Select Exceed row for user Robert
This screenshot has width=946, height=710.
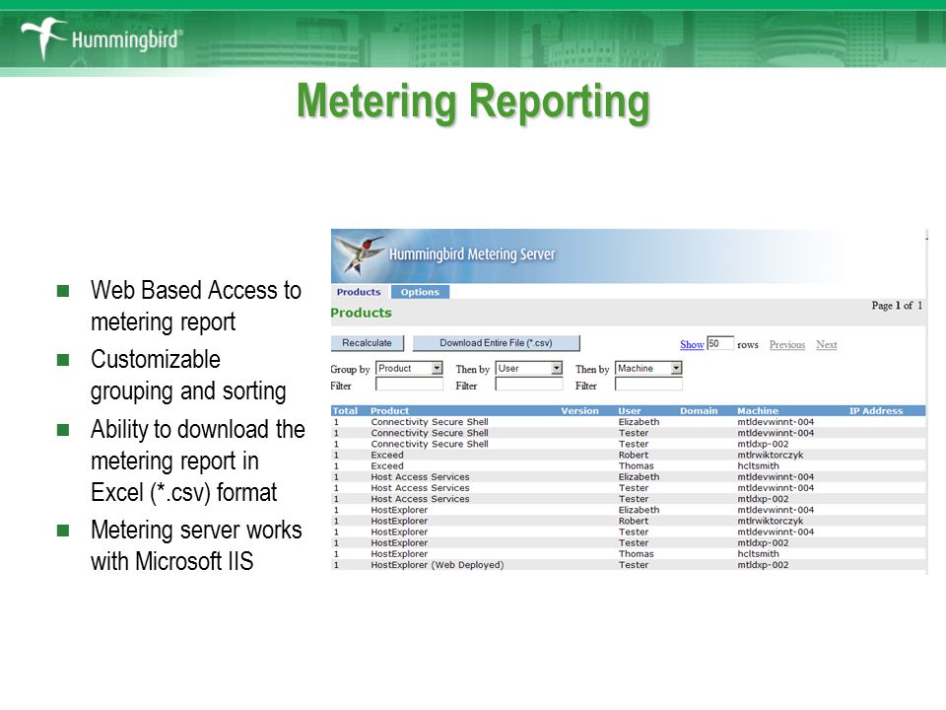coord(628,455)
